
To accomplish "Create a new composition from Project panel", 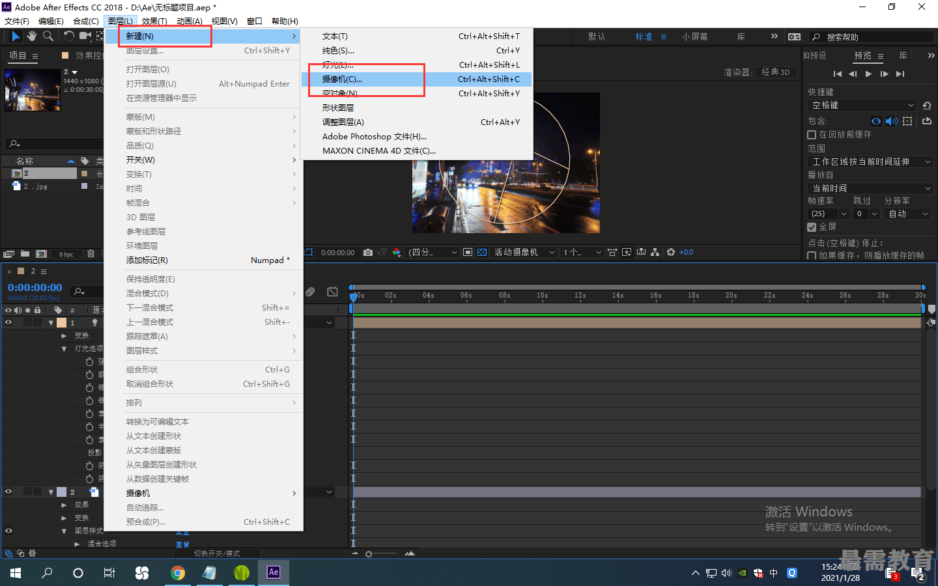I will (41, 254).
